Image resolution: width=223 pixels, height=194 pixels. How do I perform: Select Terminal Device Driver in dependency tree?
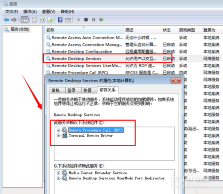pyautogui.click(x=91, y=136)
